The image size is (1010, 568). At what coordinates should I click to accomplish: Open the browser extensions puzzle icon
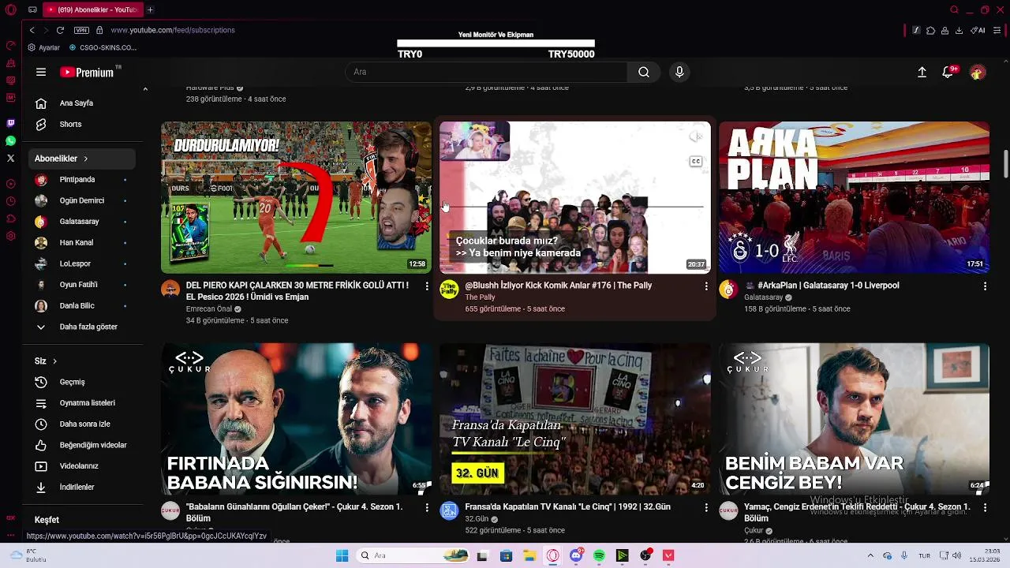coord(930,30)
